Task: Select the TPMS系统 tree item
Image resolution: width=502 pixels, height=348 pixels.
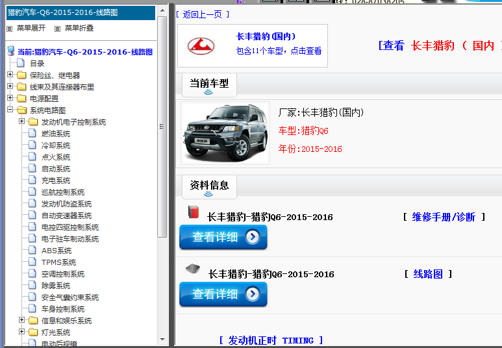Action: pyautogui.click(x=58, y=262)
